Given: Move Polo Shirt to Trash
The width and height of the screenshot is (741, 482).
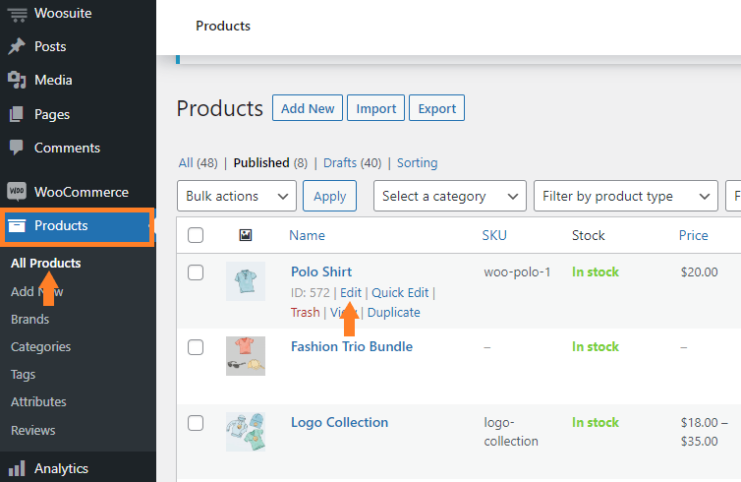Looking at the screenshot, I should (x=306, y=313).
